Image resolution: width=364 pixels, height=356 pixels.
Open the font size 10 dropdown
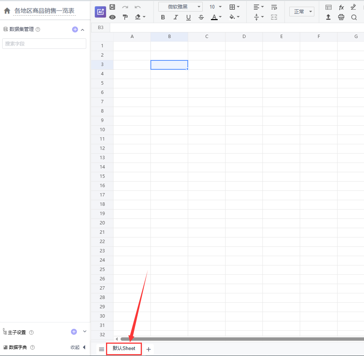point(215,7)
